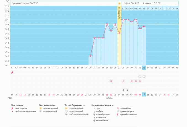Click cervical fluid drop icon on day 29

128,90
